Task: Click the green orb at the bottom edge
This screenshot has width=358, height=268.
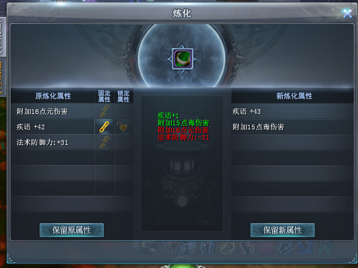Action: pyautogui.click(x=182, y=266)
